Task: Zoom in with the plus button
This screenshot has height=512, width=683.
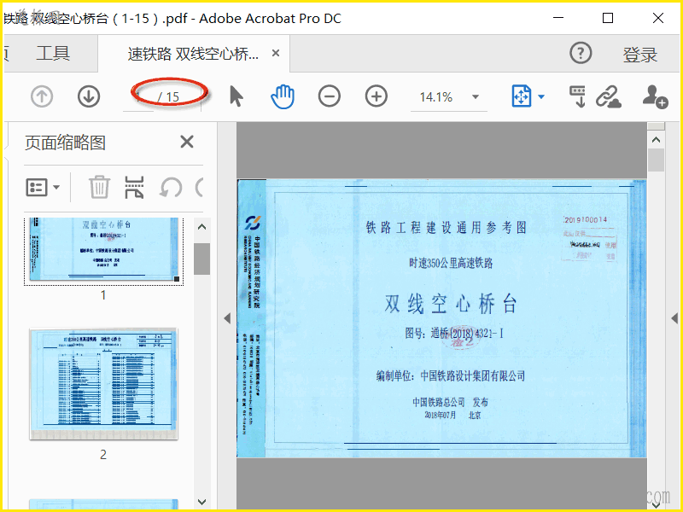Action: 377,96
